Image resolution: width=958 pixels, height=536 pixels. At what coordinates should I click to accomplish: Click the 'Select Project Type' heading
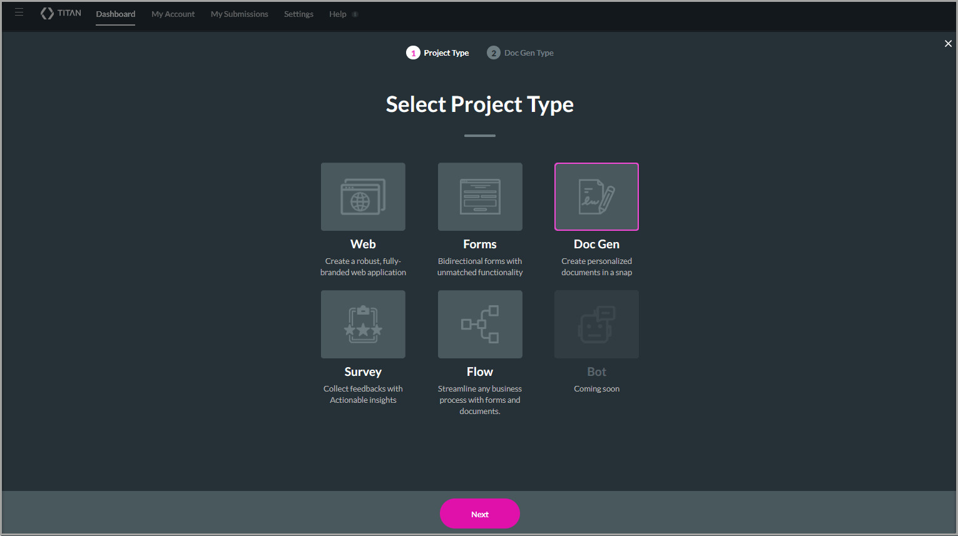tap(480, 104)
